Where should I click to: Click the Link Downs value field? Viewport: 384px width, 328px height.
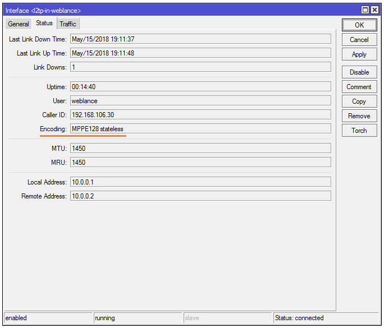point(200,67)
